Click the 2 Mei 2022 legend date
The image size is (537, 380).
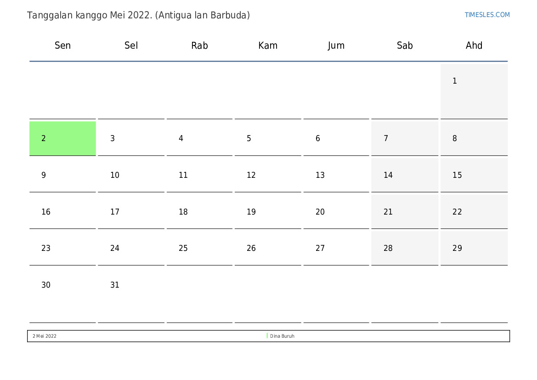(x=45, y=336)
